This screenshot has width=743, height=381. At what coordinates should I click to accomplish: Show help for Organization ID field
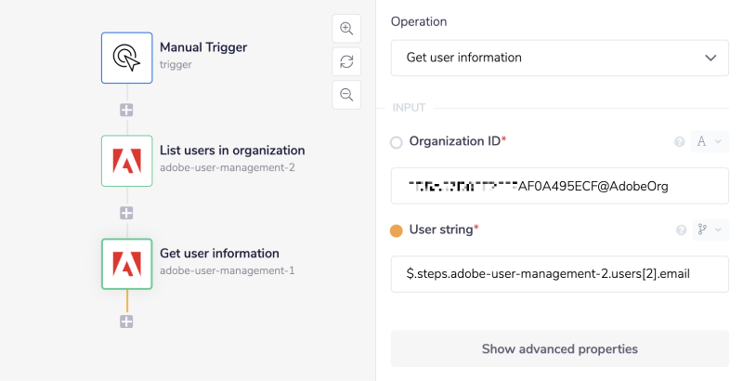(680, 141)
